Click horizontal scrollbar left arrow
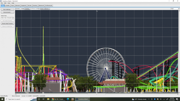The width and height of the screenshot is (180, 101). pyautogui.click(x=16, y=94)
